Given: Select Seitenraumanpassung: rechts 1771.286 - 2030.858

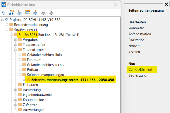Looking at the screenshot, I should 73,80.
